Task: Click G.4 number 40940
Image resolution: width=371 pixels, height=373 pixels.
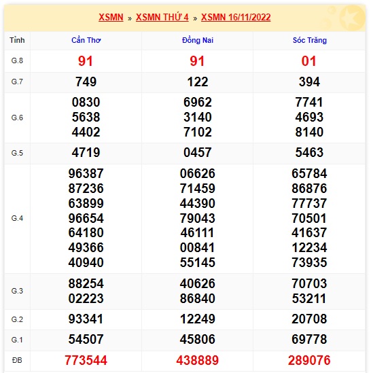Action: (x=86, y=263)
